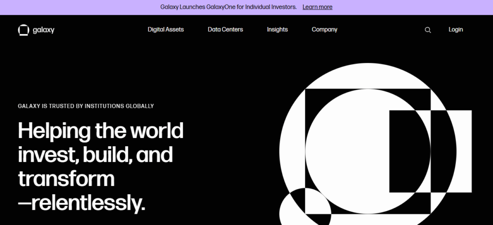Click the geometric circle hero graphic
This screenshot has height=225, width=493.
point(376,144)
